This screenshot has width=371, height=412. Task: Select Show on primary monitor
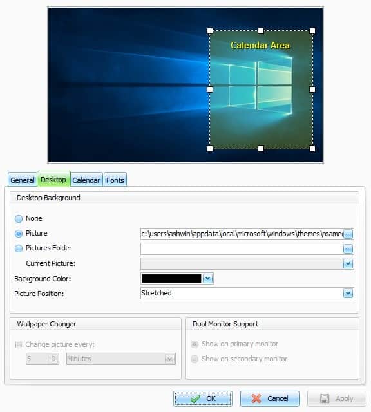coord(195,344)
